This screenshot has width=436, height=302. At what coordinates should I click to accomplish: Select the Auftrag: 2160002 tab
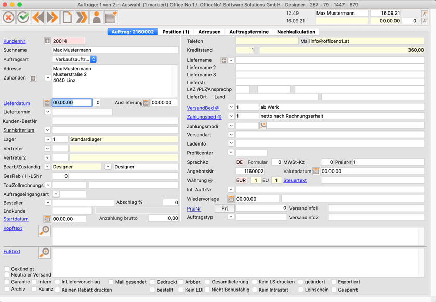click(x=133, y=32)
